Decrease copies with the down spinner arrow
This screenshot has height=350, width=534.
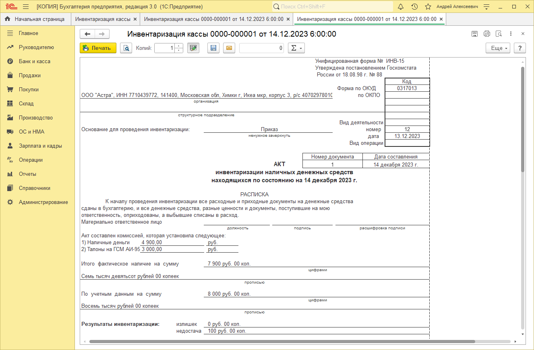click(179, 51)
